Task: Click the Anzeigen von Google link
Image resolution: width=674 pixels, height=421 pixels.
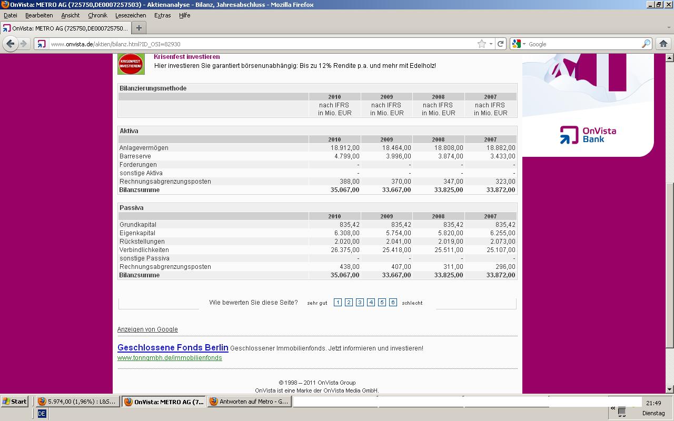Action: pos(147,329)
